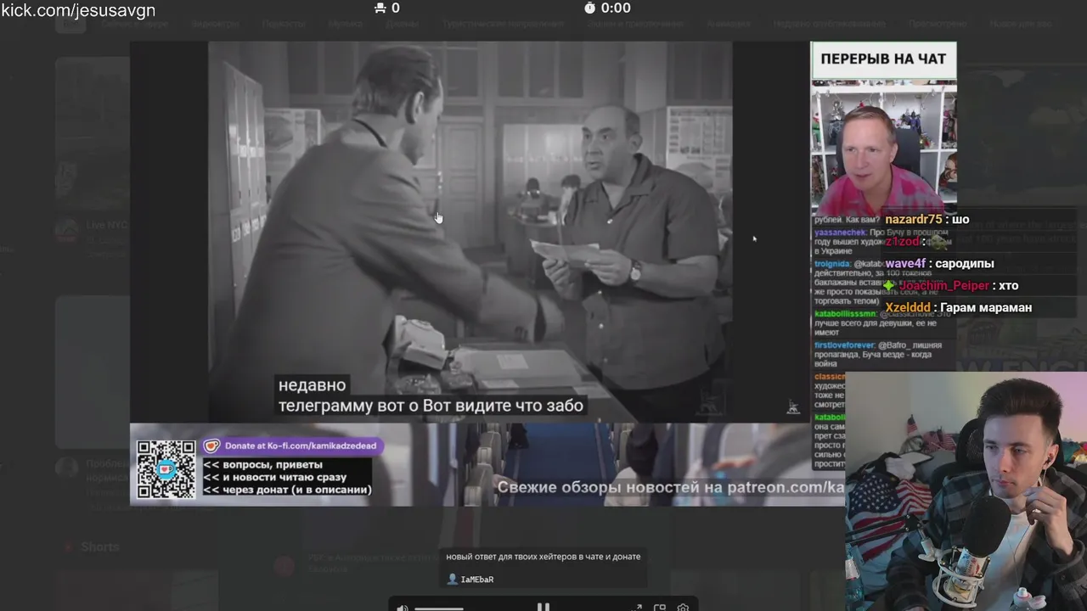The width and height of the screenshot is (1087, 611).
Task: Open the IaMEbaR username
Action: point(477,580)
